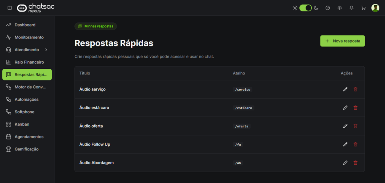385x183 pixels.
Task: Open the notifications bell
Action: click(x=352, y=8)
